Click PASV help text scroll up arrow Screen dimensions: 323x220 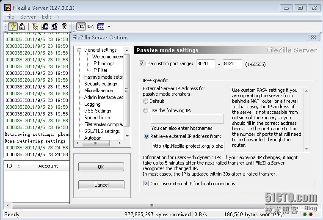point(306,91)
